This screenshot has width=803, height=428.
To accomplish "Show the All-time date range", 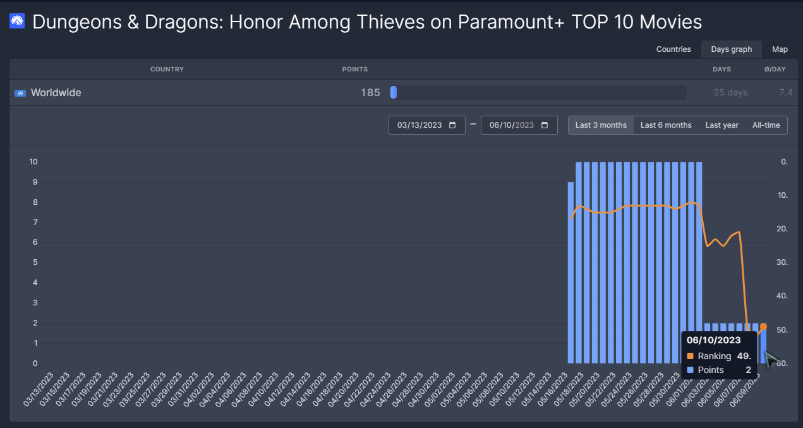I will coord(766,125).
